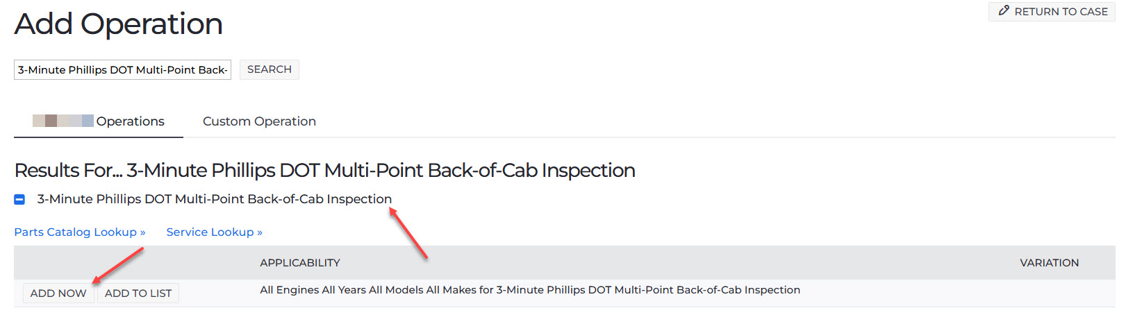Click the Results For heading text
1126x333 pixels.
click(x=324, y=171)
